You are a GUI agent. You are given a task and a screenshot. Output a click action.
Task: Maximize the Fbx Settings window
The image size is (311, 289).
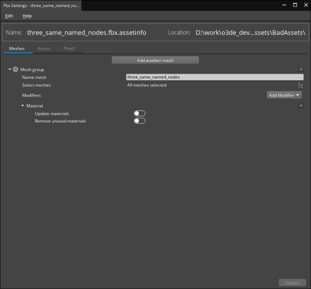[295, 5]
